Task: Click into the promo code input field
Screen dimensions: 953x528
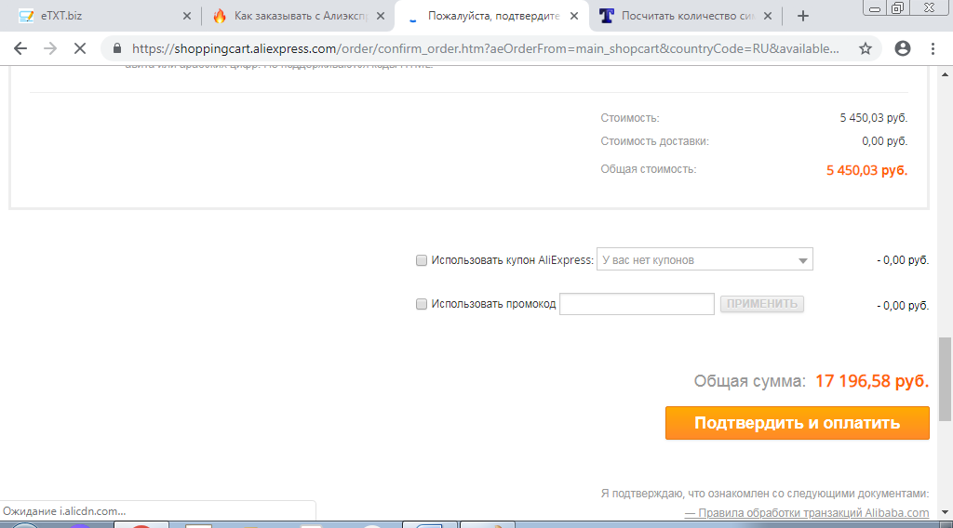Action: click(x=637, y=304)
